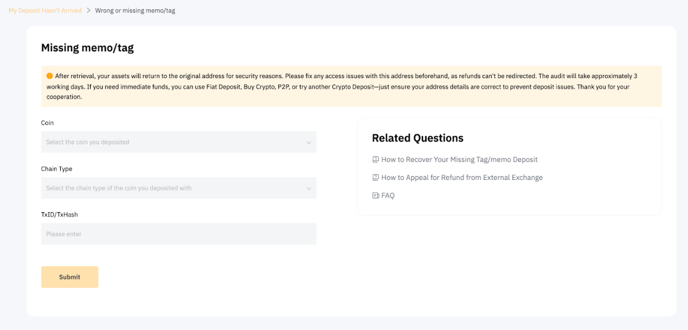
Task: Submit the missing memo/tag form
Action: [x=70, y=277]
